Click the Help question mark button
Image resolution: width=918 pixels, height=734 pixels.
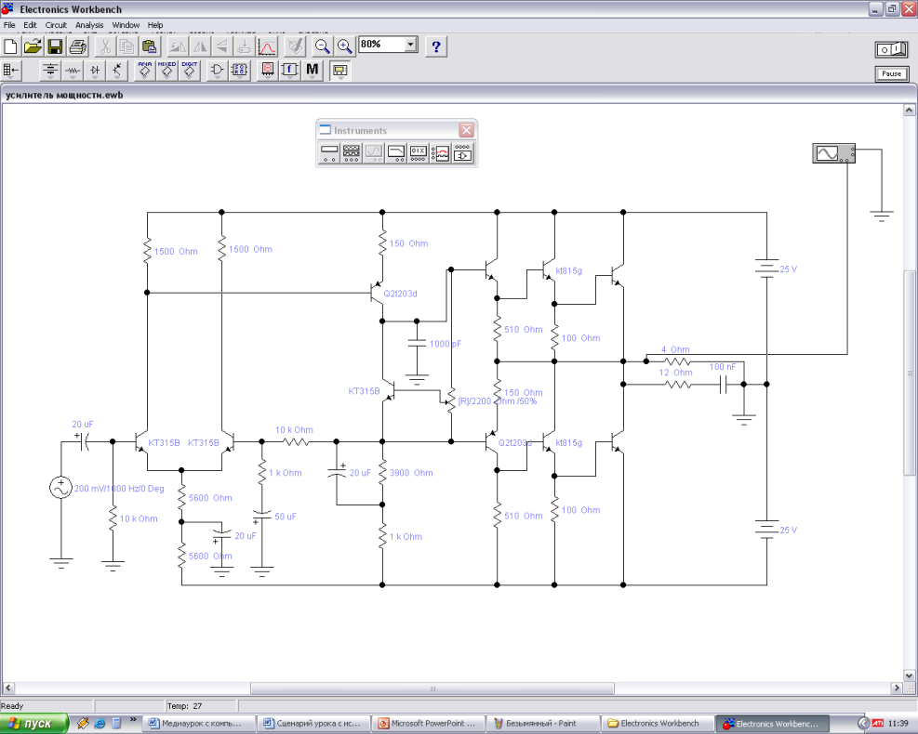coord(436,46)
